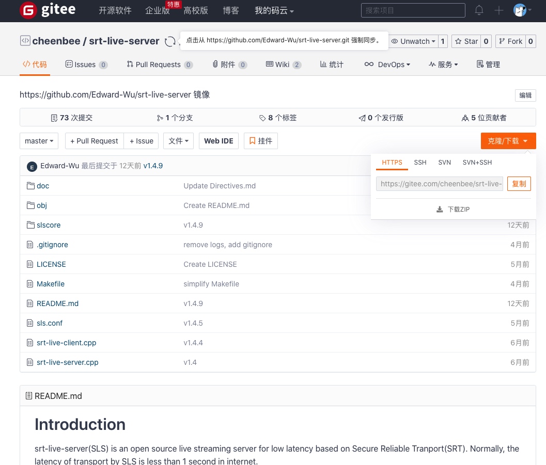This screenshot has width=546, height=465.
Task: Click the clone URL input field
Action: (x=440, y=184)
